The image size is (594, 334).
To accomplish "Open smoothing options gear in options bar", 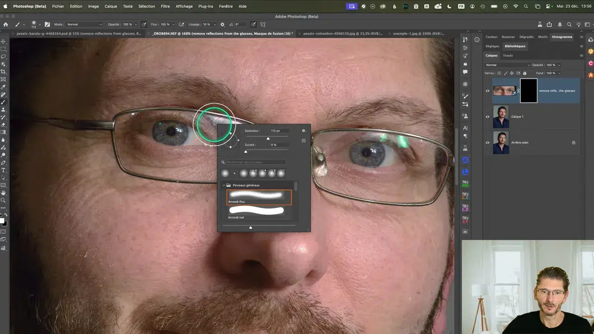I will pos(222,25).
